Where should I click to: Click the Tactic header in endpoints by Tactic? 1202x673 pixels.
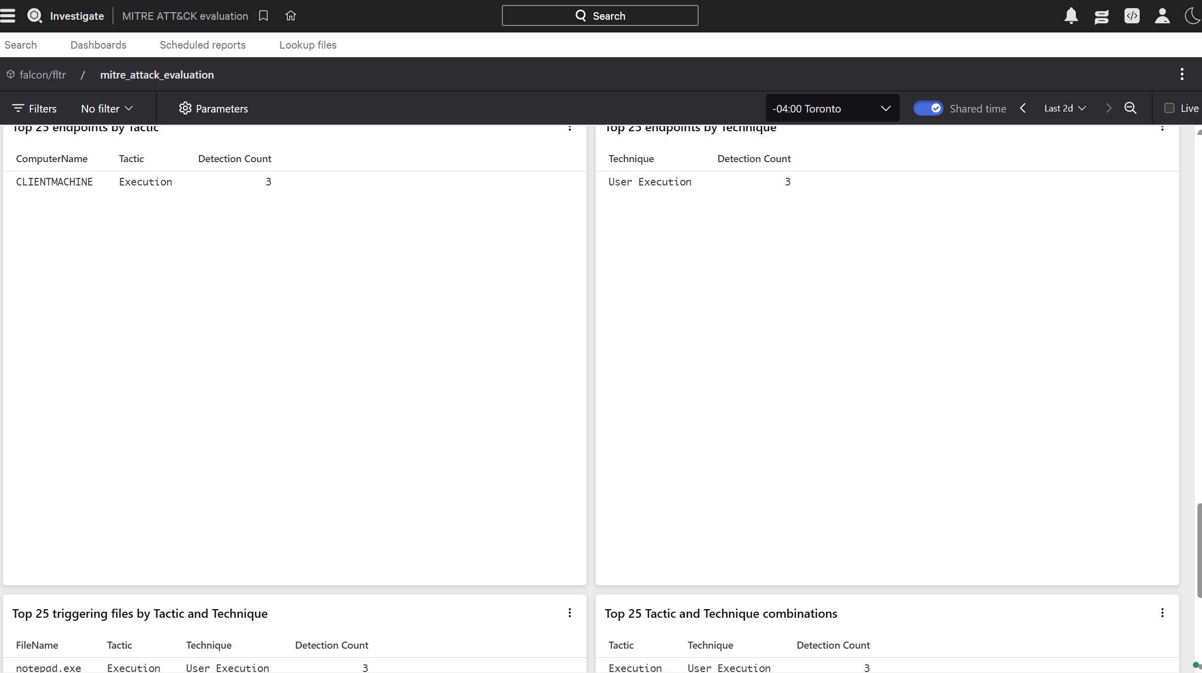pos(132,159)
